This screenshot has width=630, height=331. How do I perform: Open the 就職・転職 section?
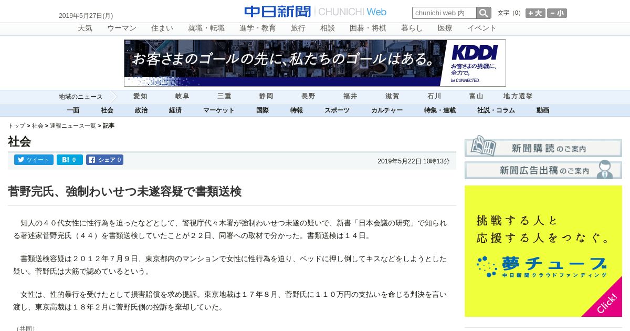coord(206,28)
